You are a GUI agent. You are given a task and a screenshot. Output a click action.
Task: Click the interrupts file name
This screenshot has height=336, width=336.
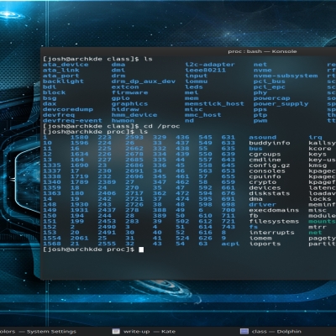coord(272,233)
